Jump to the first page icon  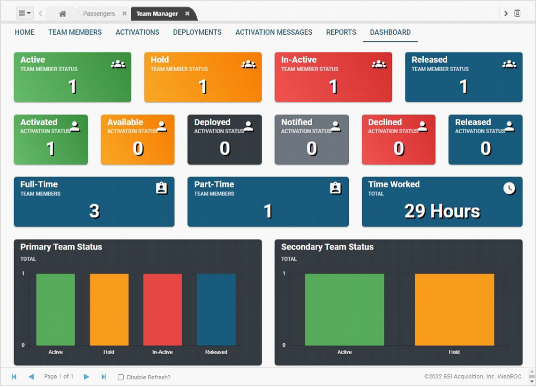14,377
